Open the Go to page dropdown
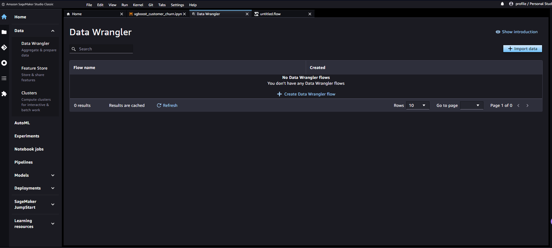The image size is (552, 248). point(471,105)
